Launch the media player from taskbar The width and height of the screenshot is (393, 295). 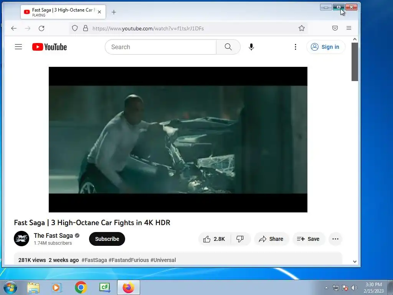pyautogui.click(x=57, y=288)
